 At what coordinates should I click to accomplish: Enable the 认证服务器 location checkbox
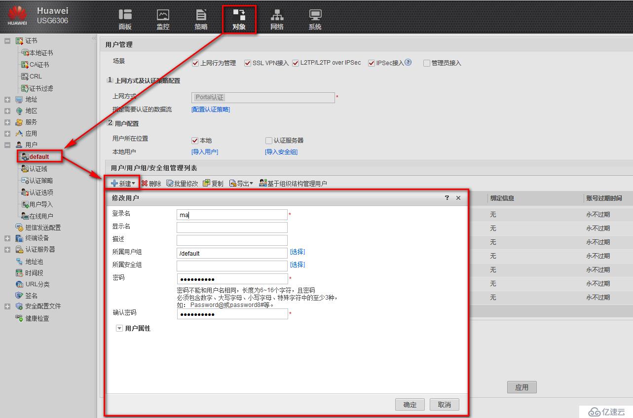[x=269, y=141]
